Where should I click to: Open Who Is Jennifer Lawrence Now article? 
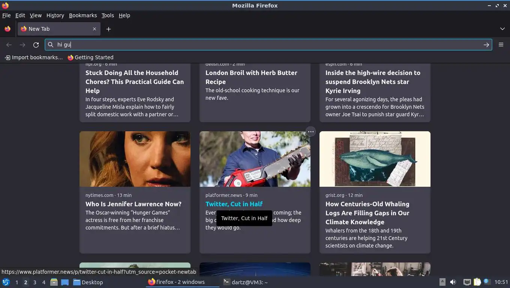133,204
